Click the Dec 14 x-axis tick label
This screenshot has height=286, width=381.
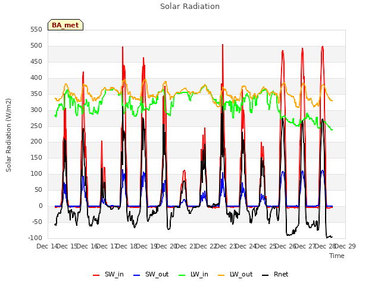[x=47, y=246]
